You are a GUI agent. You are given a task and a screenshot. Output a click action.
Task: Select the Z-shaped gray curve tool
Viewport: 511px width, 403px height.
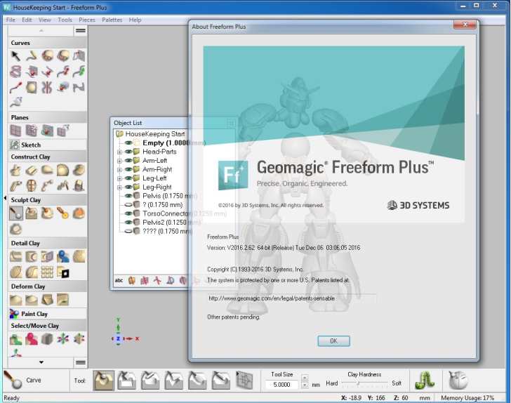click(x=79, y=87)
